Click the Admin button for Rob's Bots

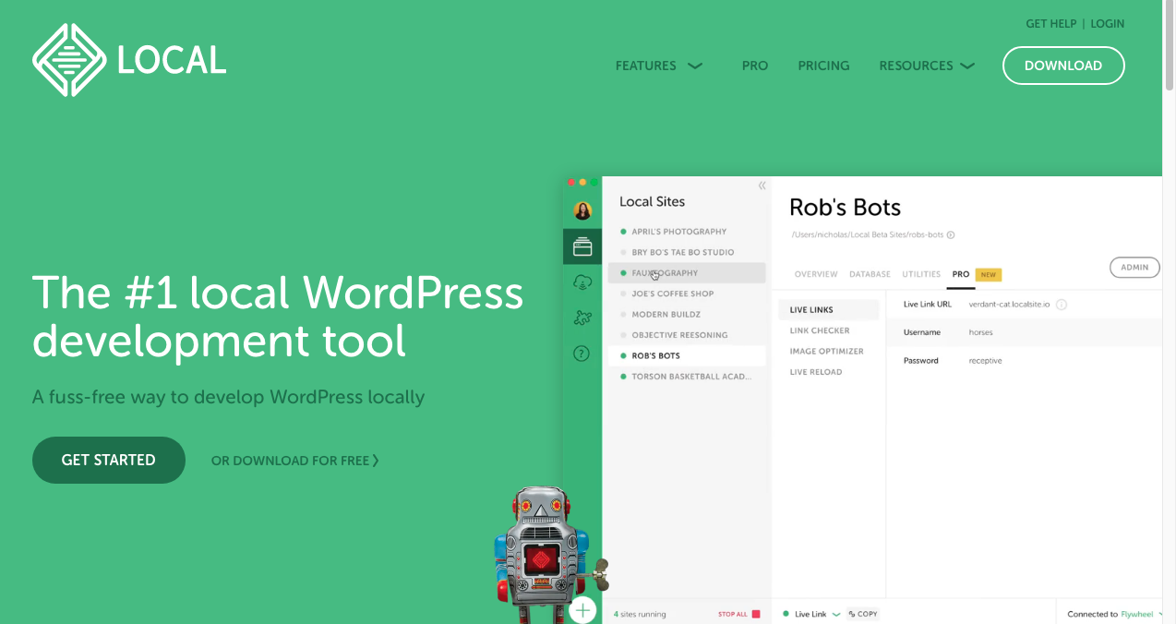(x=1134, y=268)
